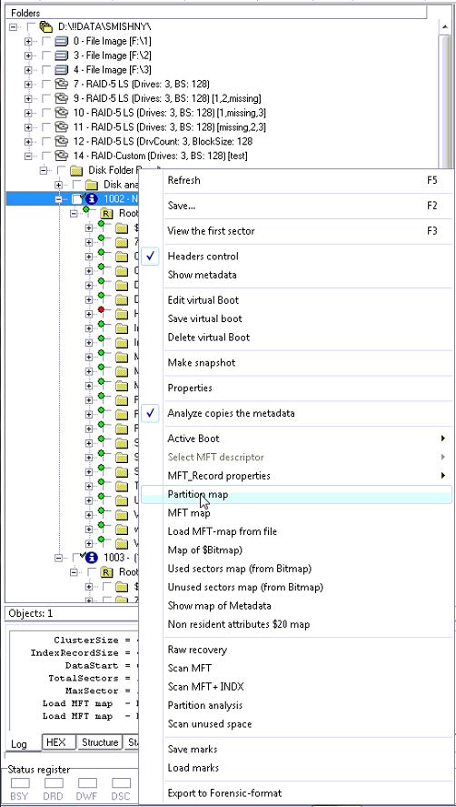Expand the 0 - File Image [F:\1] node
This screenshot has width=456, height=807.
coord(29,41)
